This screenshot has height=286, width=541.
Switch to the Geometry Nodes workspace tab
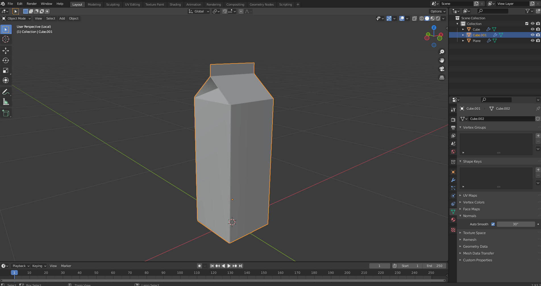(x=262, y=5)
